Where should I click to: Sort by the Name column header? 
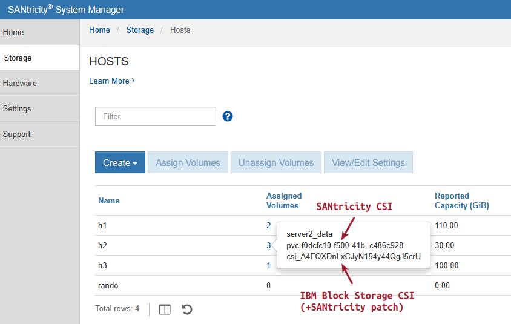pyautogui.click(x=109, y=201)
